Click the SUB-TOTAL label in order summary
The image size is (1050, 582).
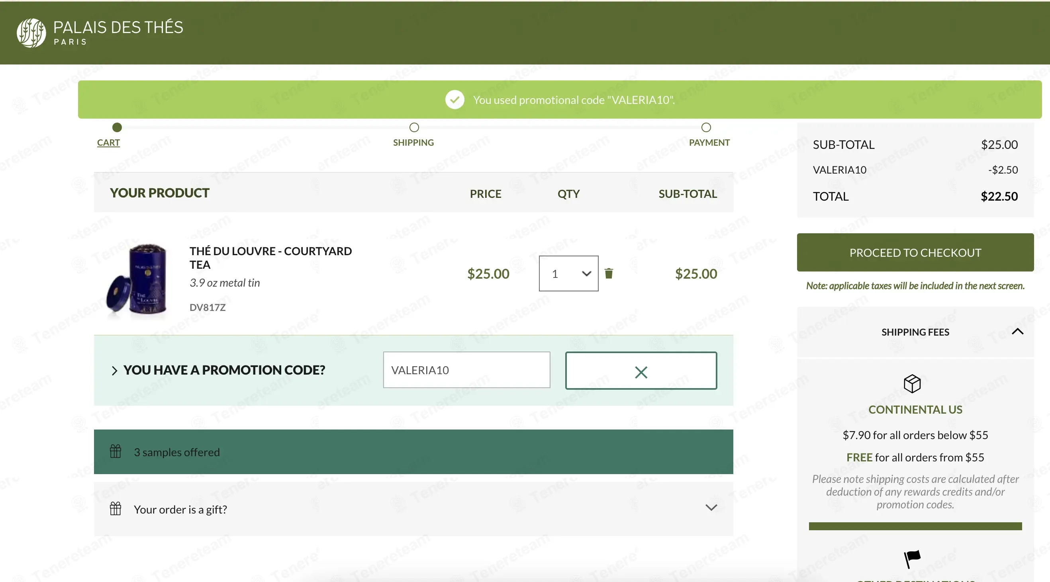coord(843,145)
